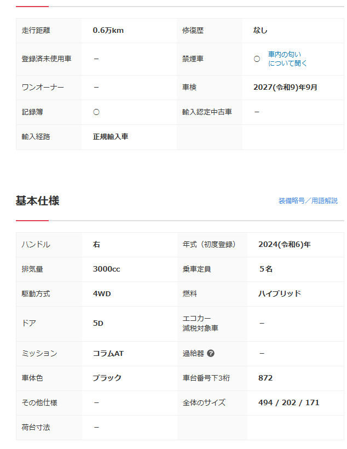Select the 正規輸入車 import route value
This screenshot has height=449, width=347.
111,136
